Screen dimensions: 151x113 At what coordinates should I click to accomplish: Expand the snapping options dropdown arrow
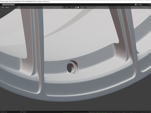coord(80,7)
